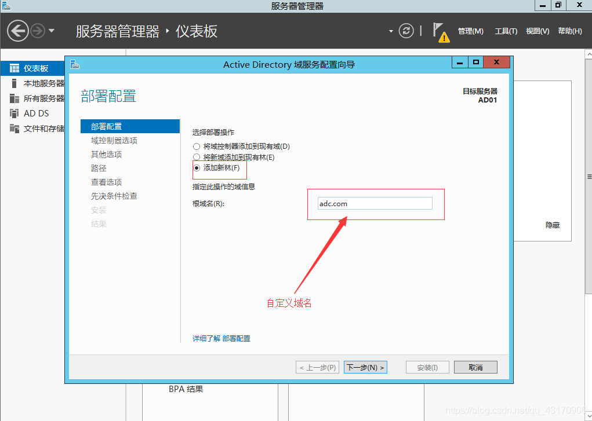Click the back navigation arrow icon

pos(18,31)
